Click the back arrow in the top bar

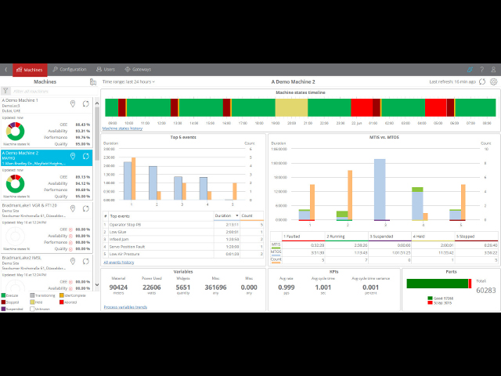pos(5,70)
